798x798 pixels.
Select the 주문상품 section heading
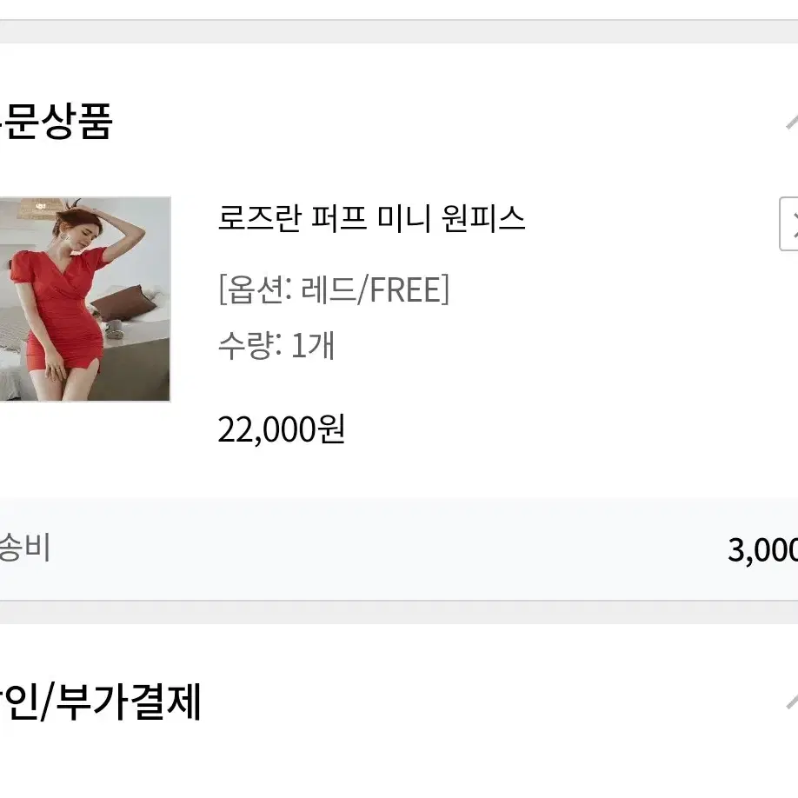55,121
